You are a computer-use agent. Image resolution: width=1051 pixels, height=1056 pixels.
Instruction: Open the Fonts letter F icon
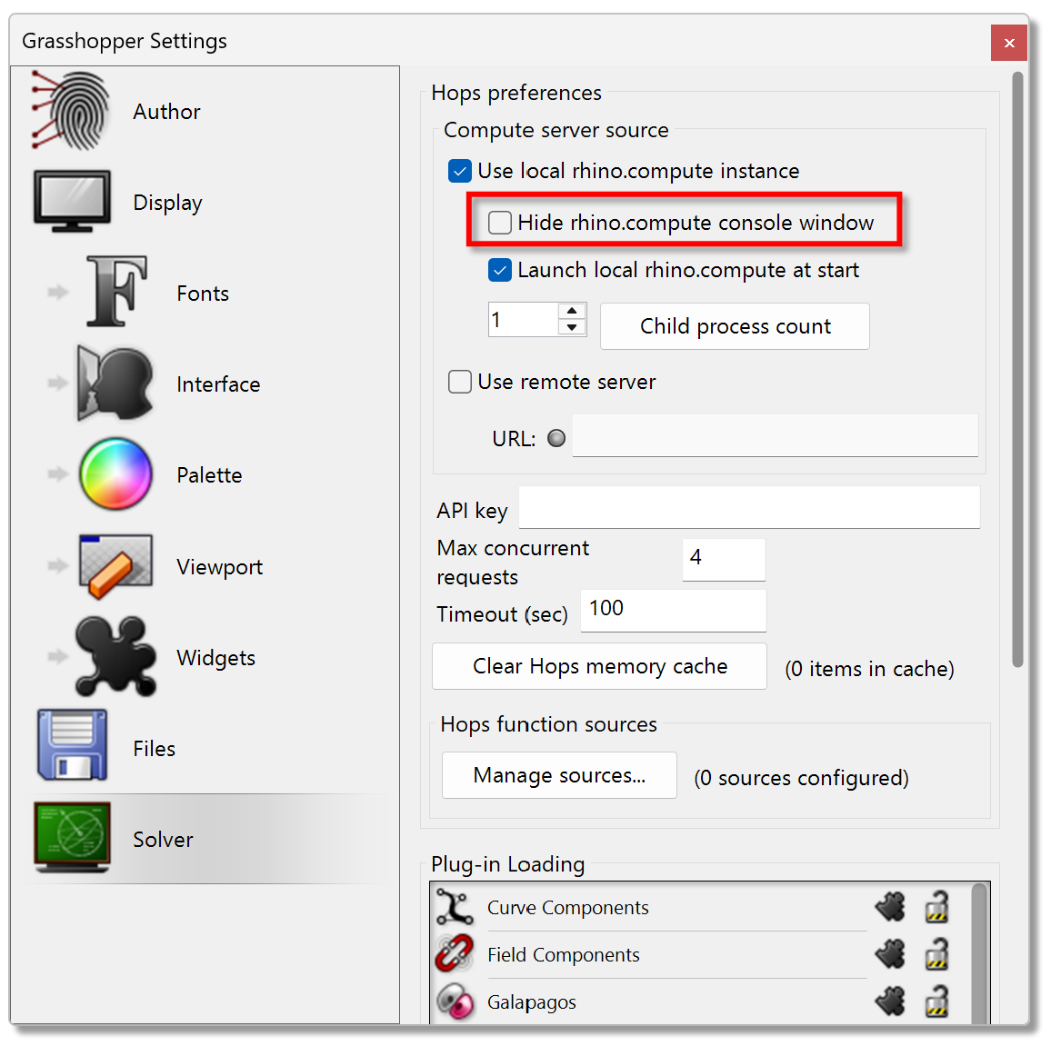pos(115,292)
